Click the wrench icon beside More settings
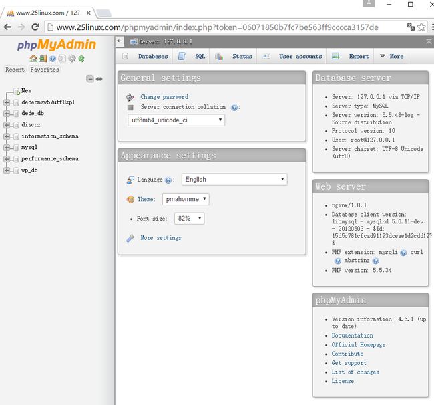The height and width of the screenshot is (405, 434). click(x=130, y=238)
